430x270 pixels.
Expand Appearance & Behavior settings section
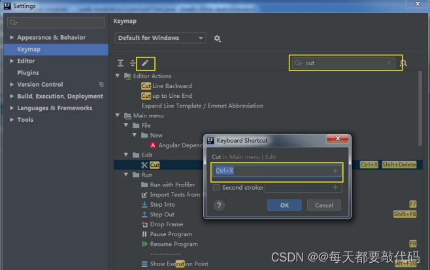(12, 37)
